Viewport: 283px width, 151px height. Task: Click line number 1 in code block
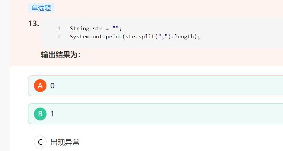click(59, 28)
